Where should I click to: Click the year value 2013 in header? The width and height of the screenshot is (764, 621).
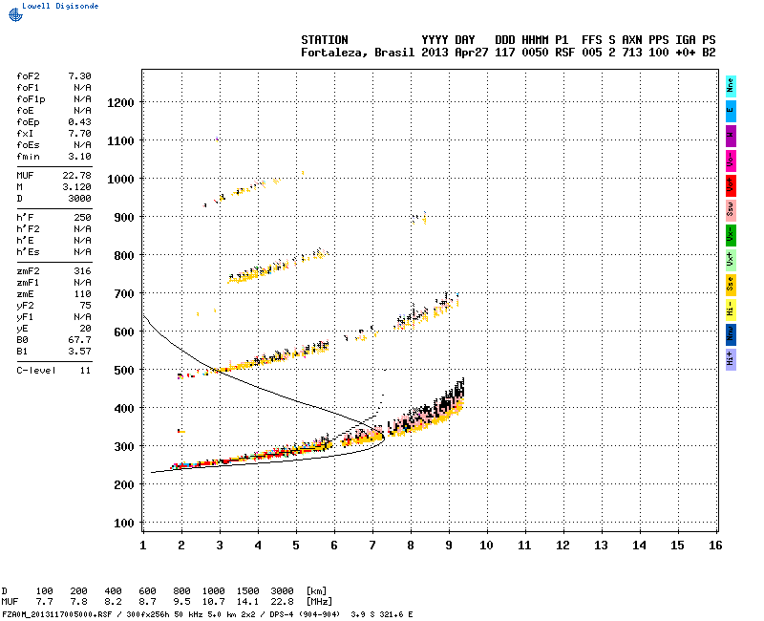point(435,53)
